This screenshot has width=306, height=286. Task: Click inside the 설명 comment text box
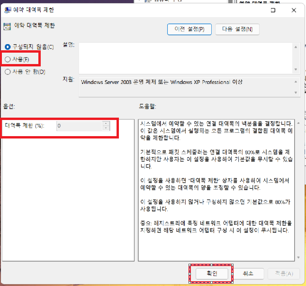point(185,58)
